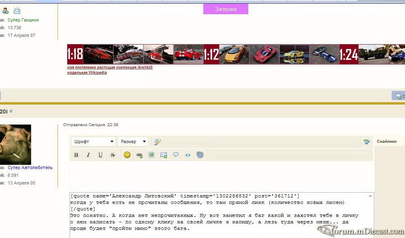
Task: Insert a hyperlink via the link icon
Action: tap(139, 155)
